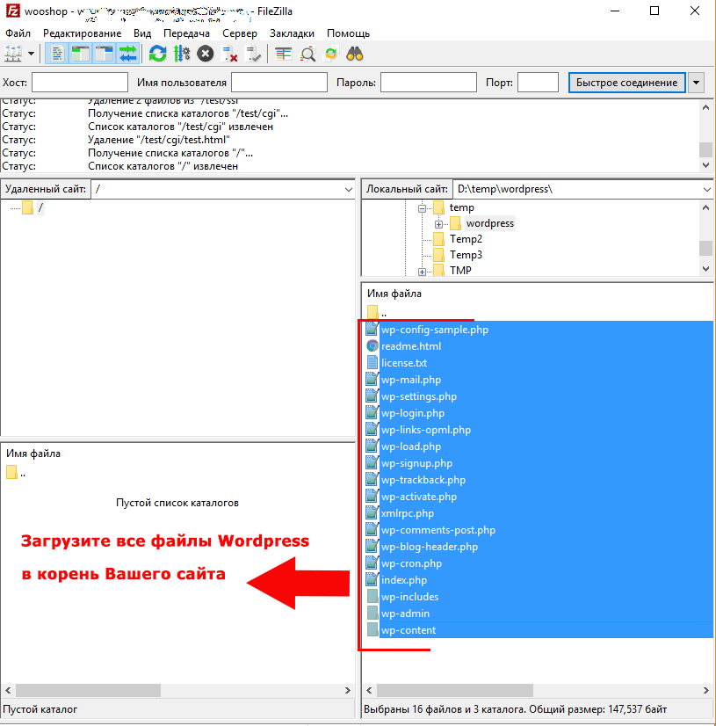The image size is (716, 726).
Task: Refresh file and folder lists
Action: point(157,54)
